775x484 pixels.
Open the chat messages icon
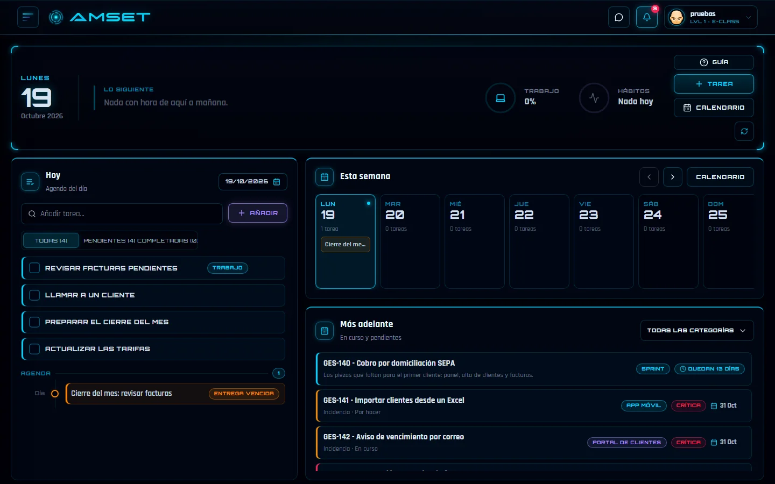(619, 17)
